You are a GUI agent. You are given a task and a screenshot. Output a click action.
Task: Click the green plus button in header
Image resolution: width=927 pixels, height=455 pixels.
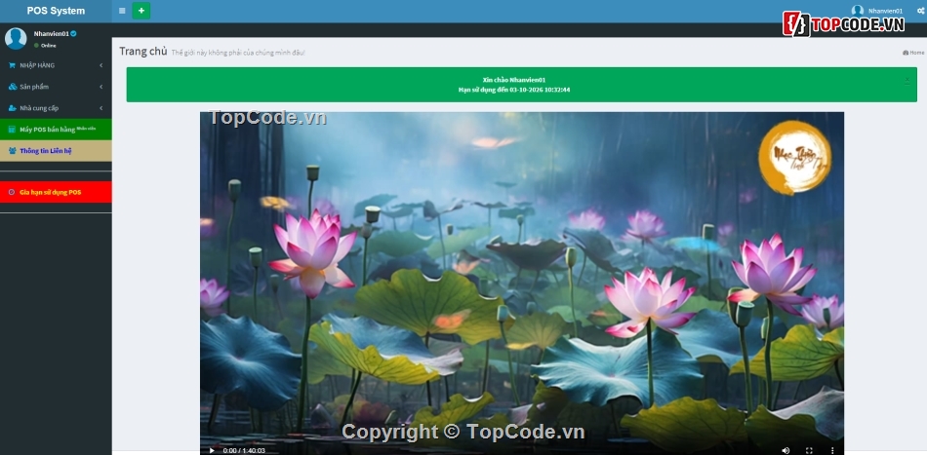[141, 11]
